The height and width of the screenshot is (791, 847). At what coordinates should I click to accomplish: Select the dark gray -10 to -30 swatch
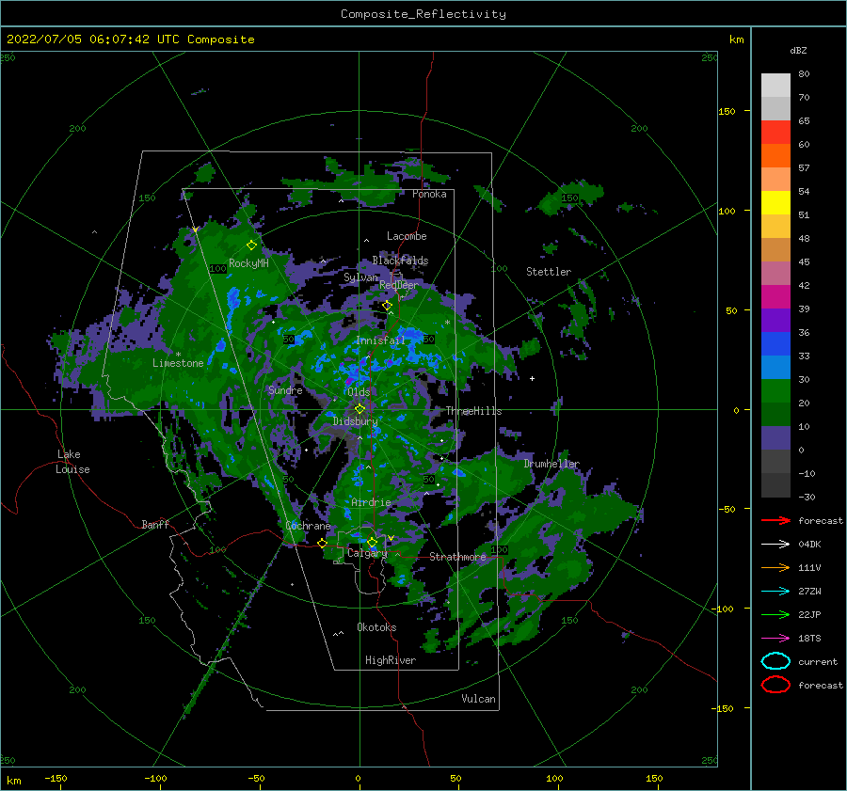(x=775, y=485)
